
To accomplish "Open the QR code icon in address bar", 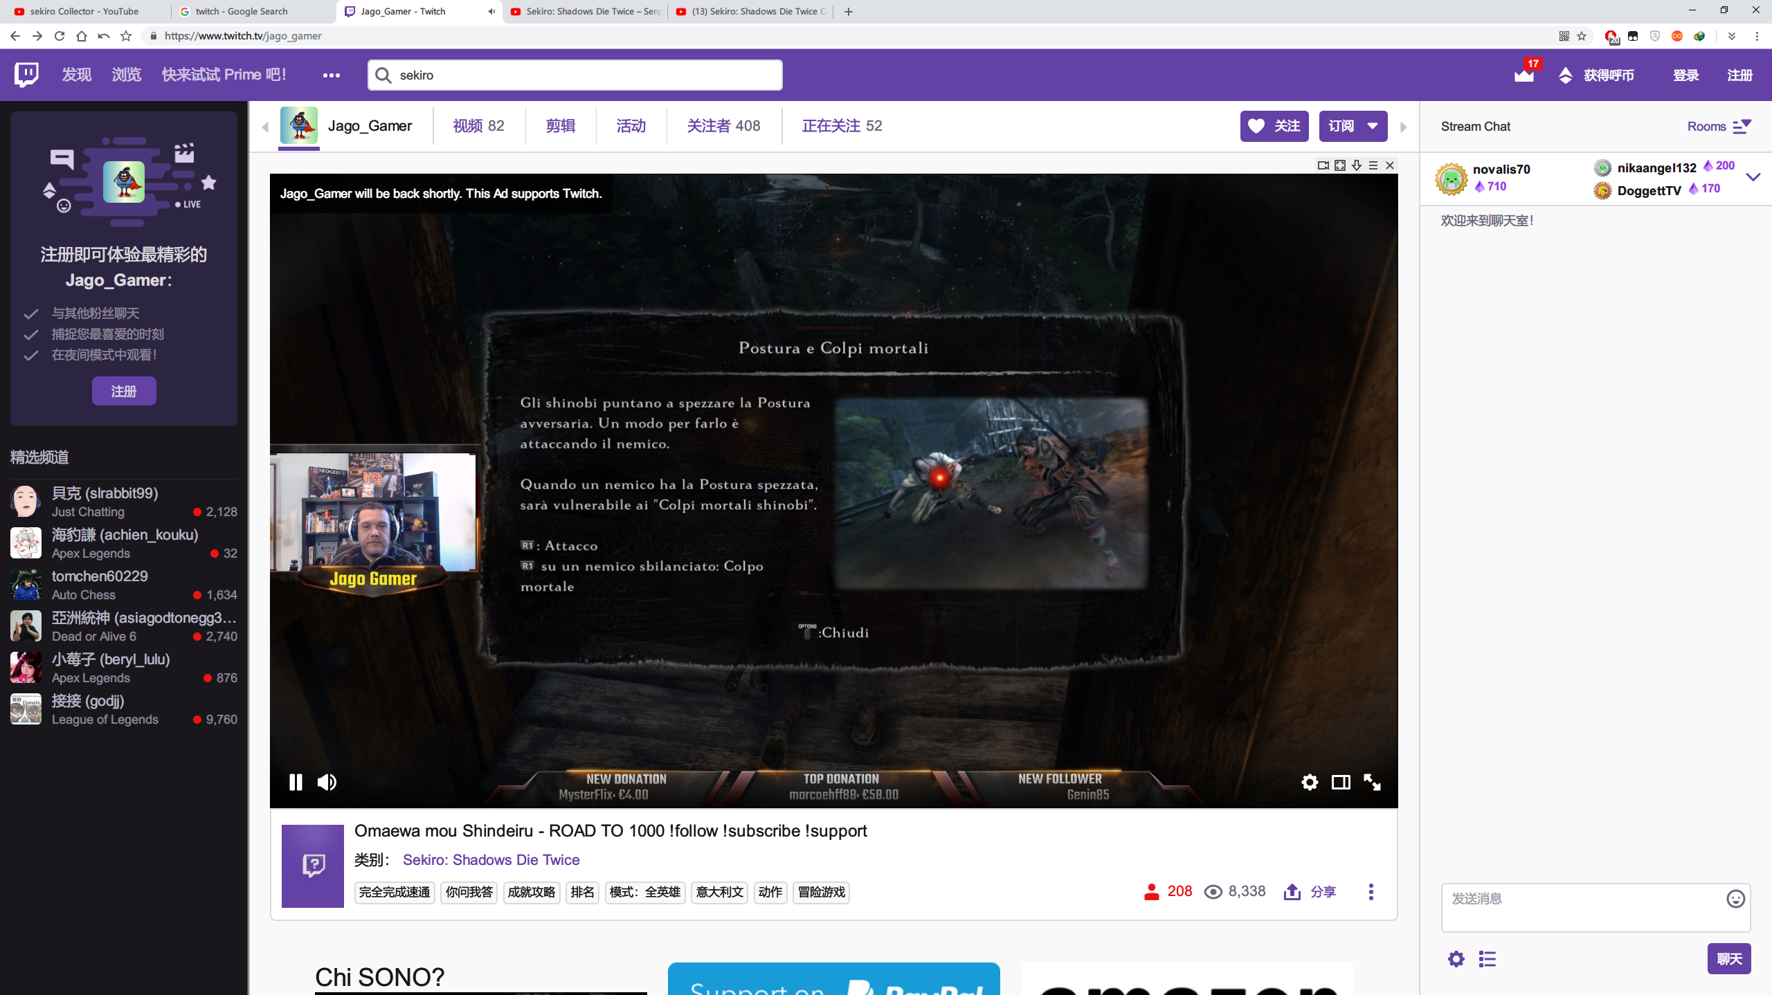I will click(1564, 36).
